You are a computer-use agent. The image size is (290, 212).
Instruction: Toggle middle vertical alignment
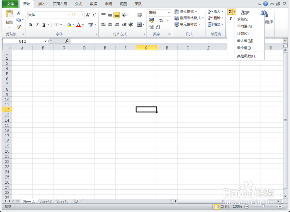tap(110, 15)
